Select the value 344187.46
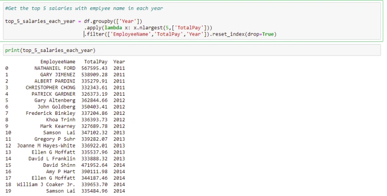 click(x=95, y=178)
